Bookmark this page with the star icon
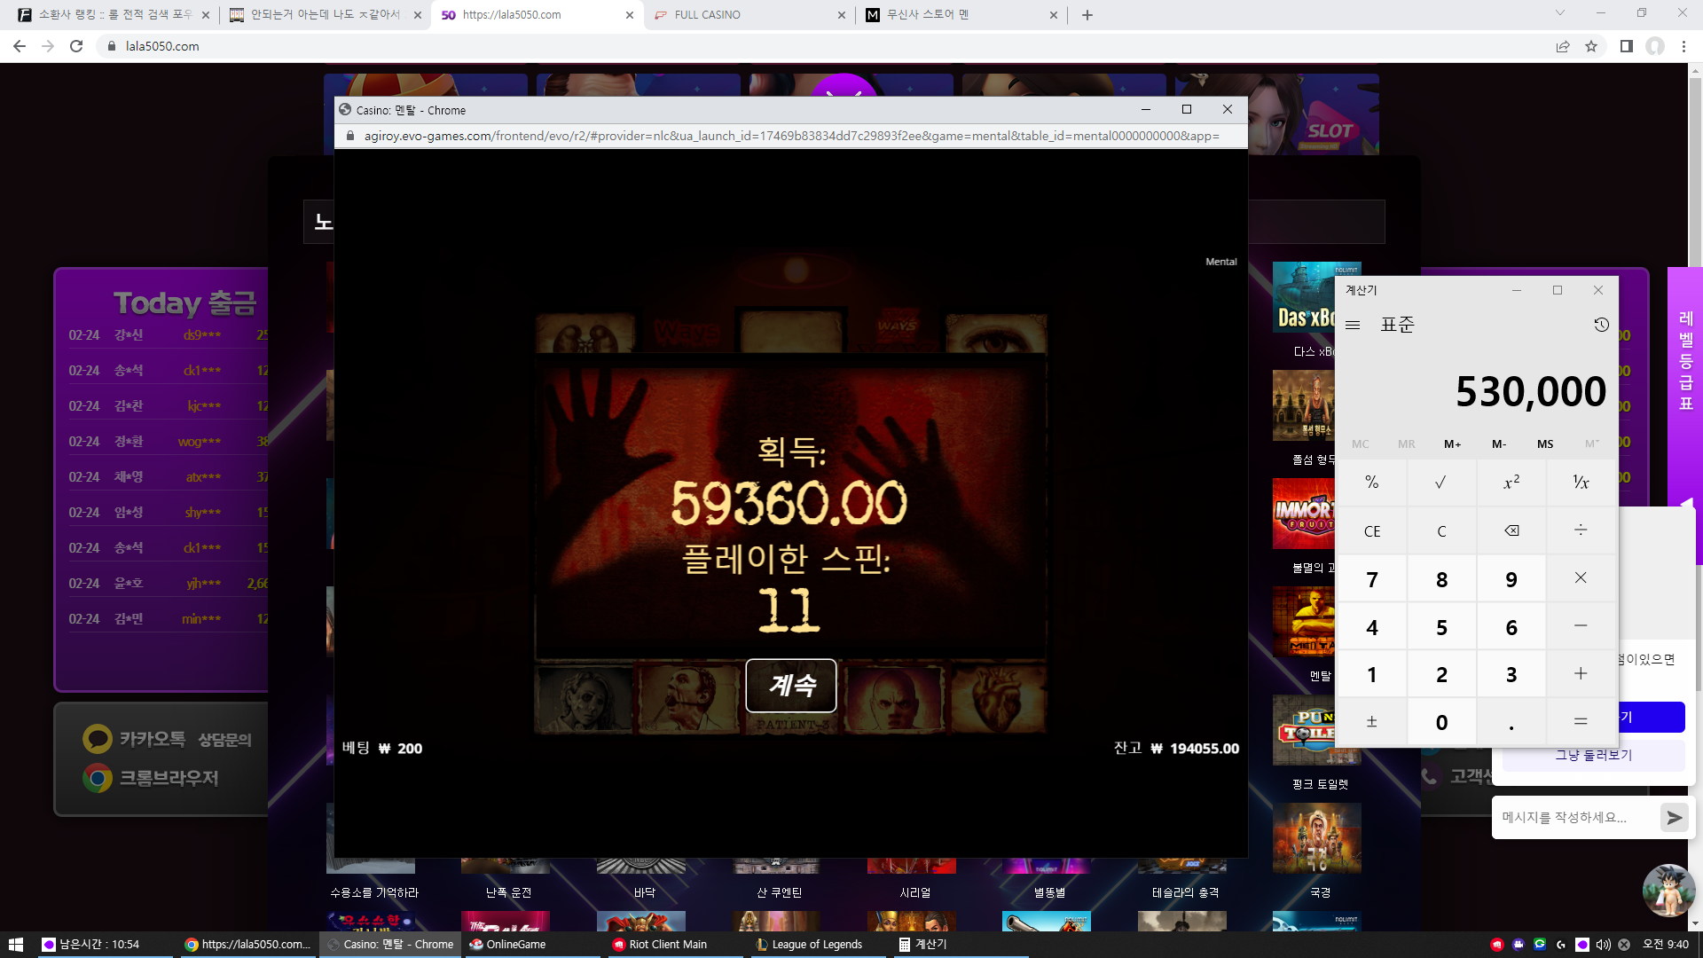1703x958 pixels. (1591, 46)
